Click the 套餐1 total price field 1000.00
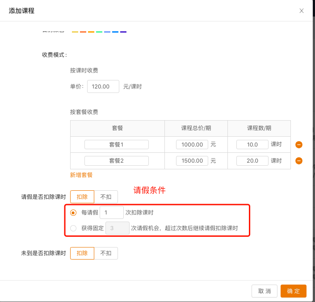This screenshot has width=315, height=302. click(x=192, y=145)
